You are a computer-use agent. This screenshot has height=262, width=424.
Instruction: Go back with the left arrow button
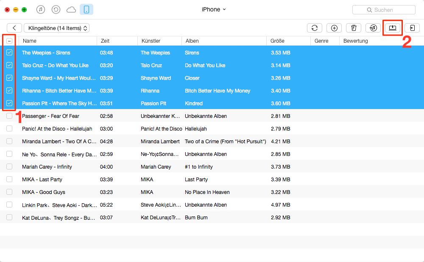14,28
